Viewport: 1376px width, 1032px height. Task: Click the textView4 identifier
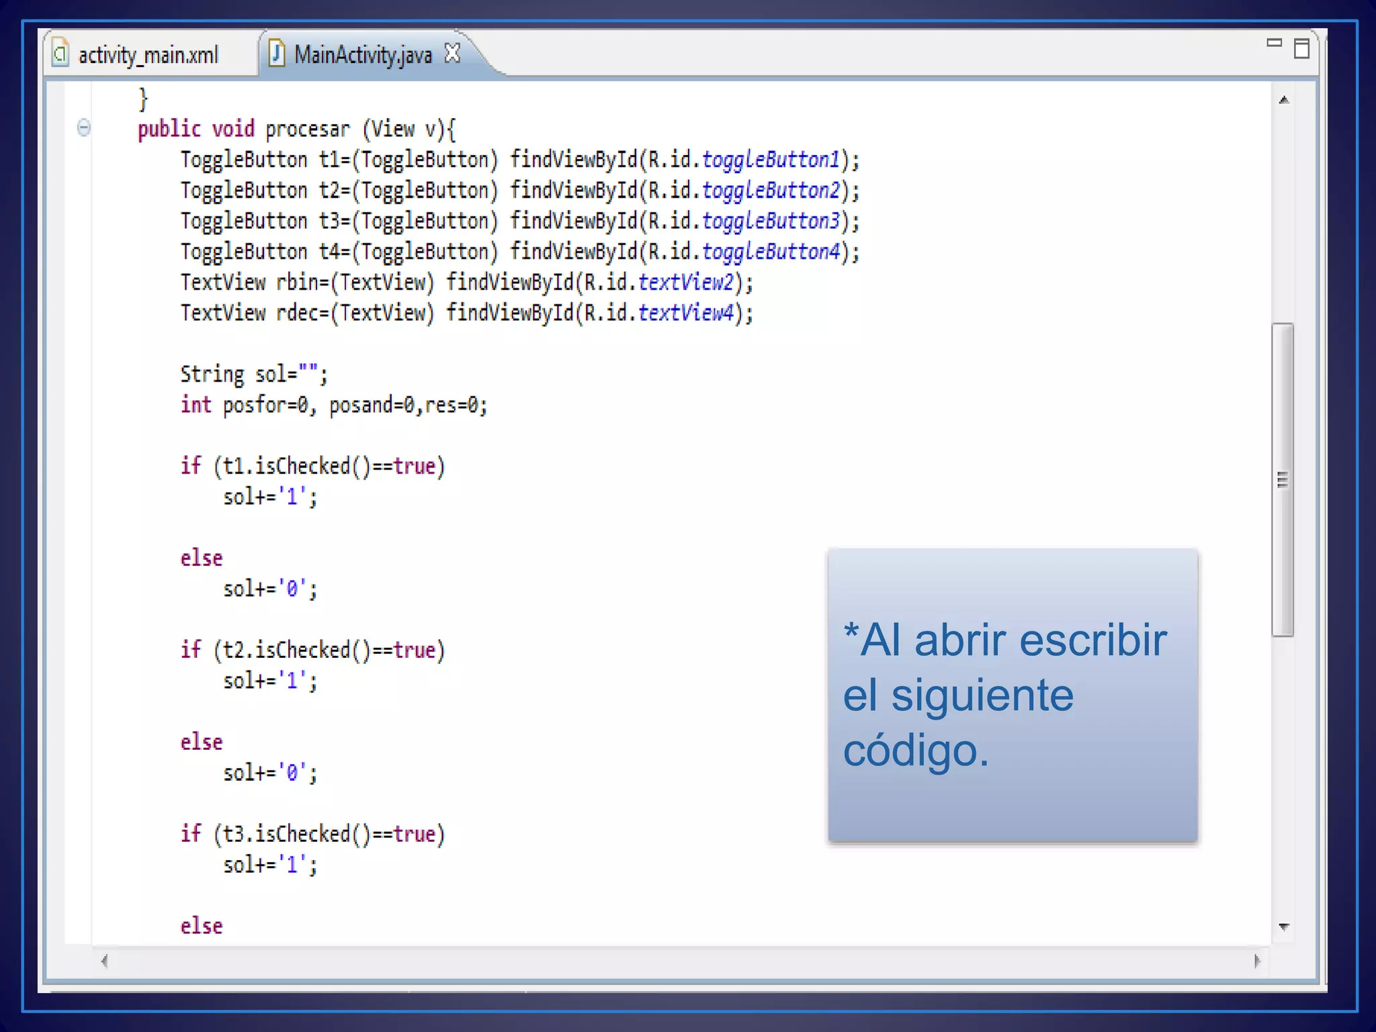[685, 313]
